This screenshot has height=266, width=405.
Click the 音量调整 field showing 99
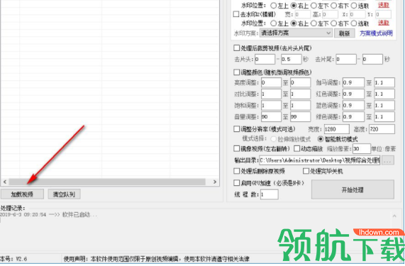(301, 117)
